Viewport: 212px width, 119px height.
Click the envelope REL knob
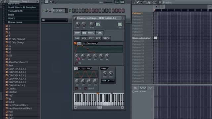[x=107, y=56]
